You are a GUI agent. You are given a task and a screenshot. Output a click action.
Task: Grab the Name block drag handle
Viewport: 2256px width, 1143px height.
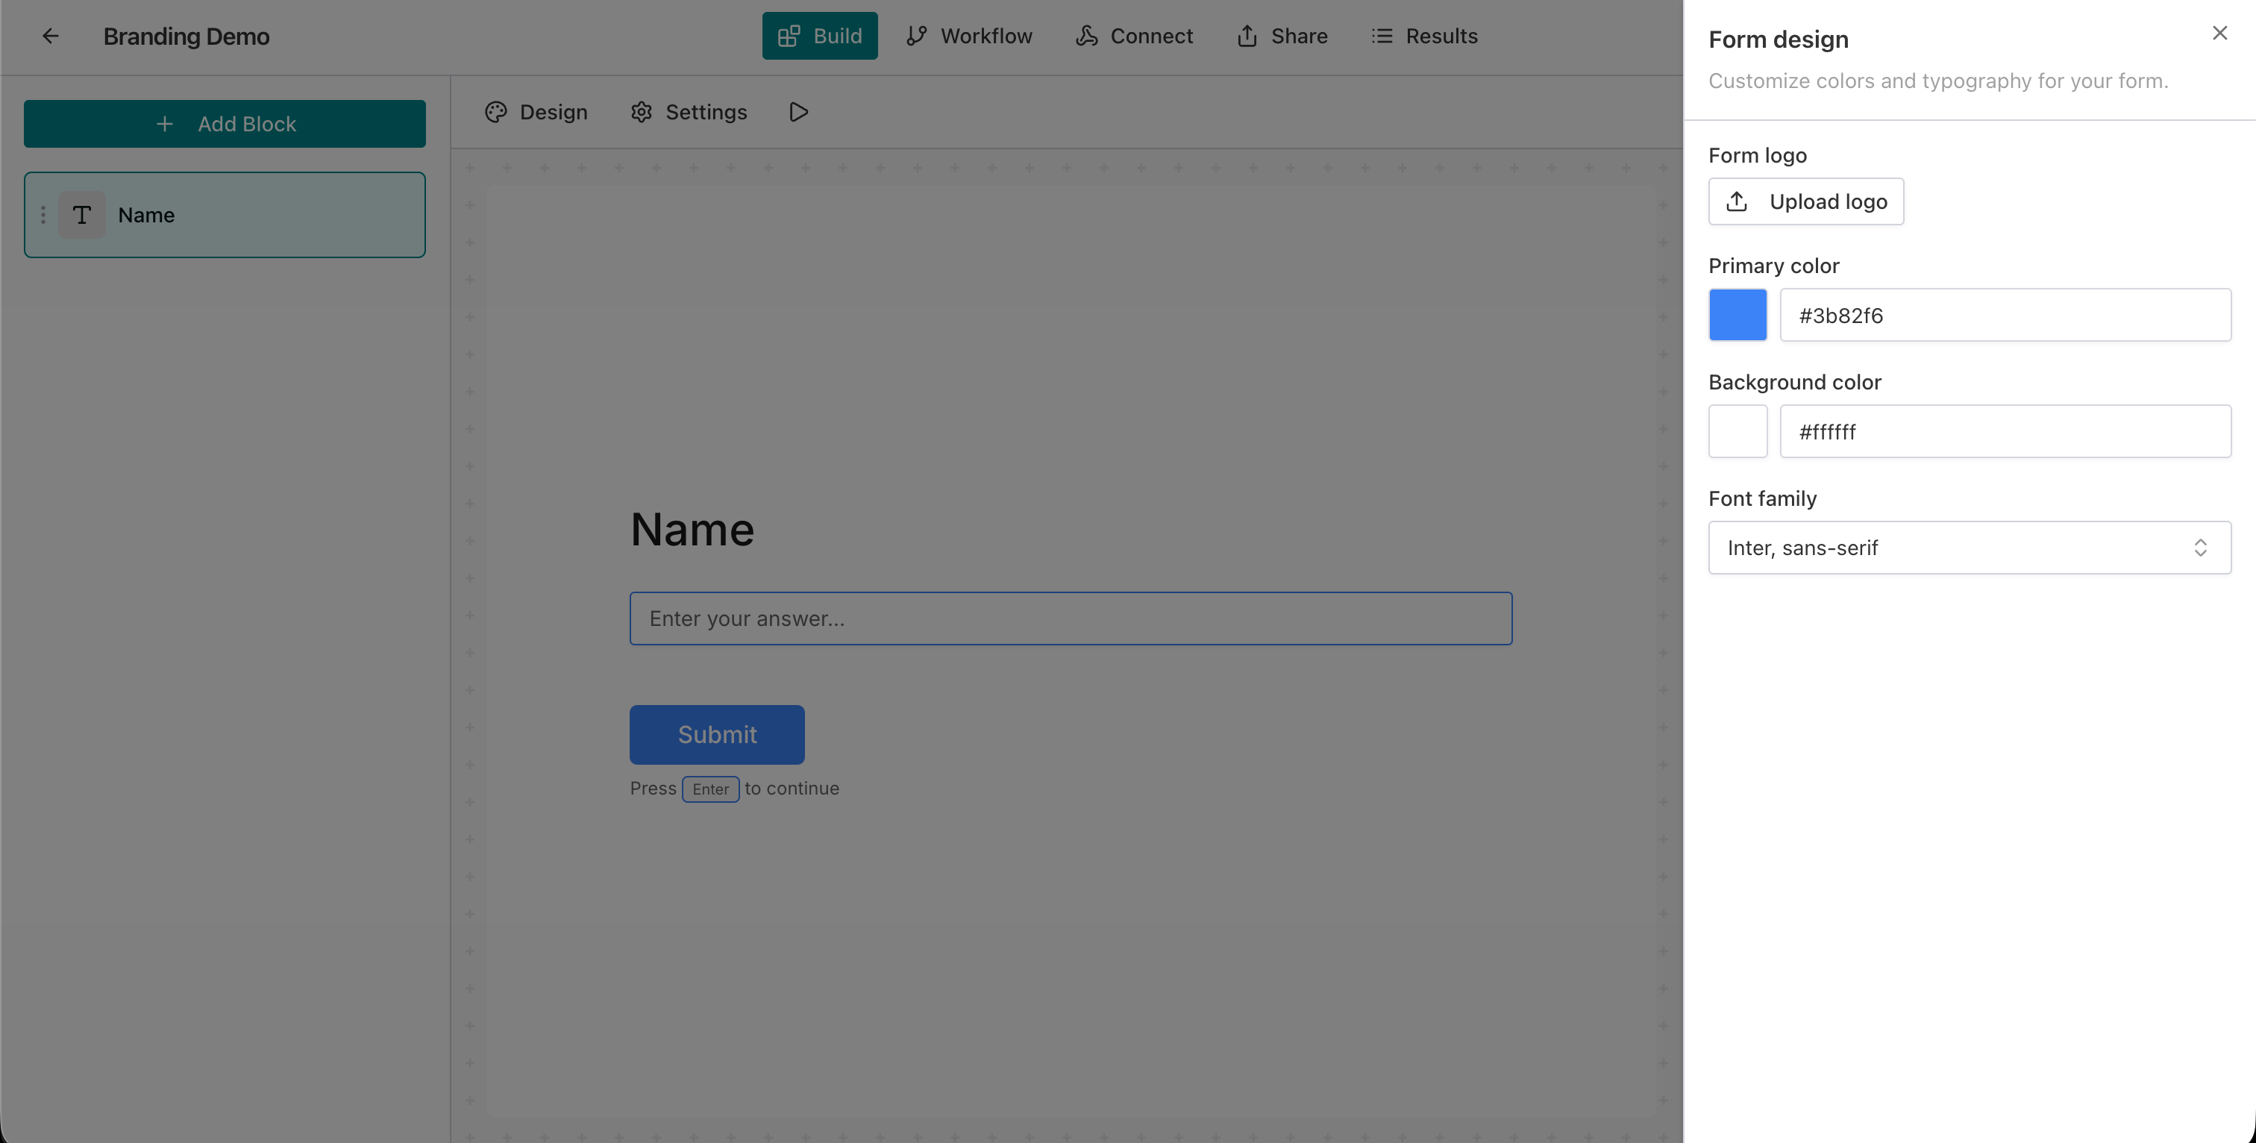click(43, 215)
